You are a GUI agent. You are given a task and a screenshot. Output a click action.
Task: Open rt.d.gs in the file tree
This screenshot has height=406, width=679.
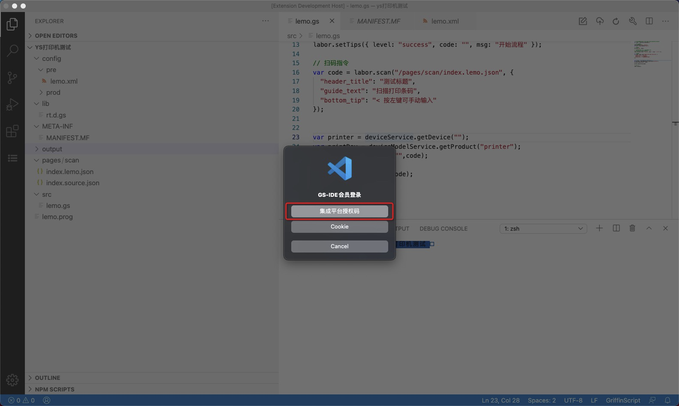[152, 115]
